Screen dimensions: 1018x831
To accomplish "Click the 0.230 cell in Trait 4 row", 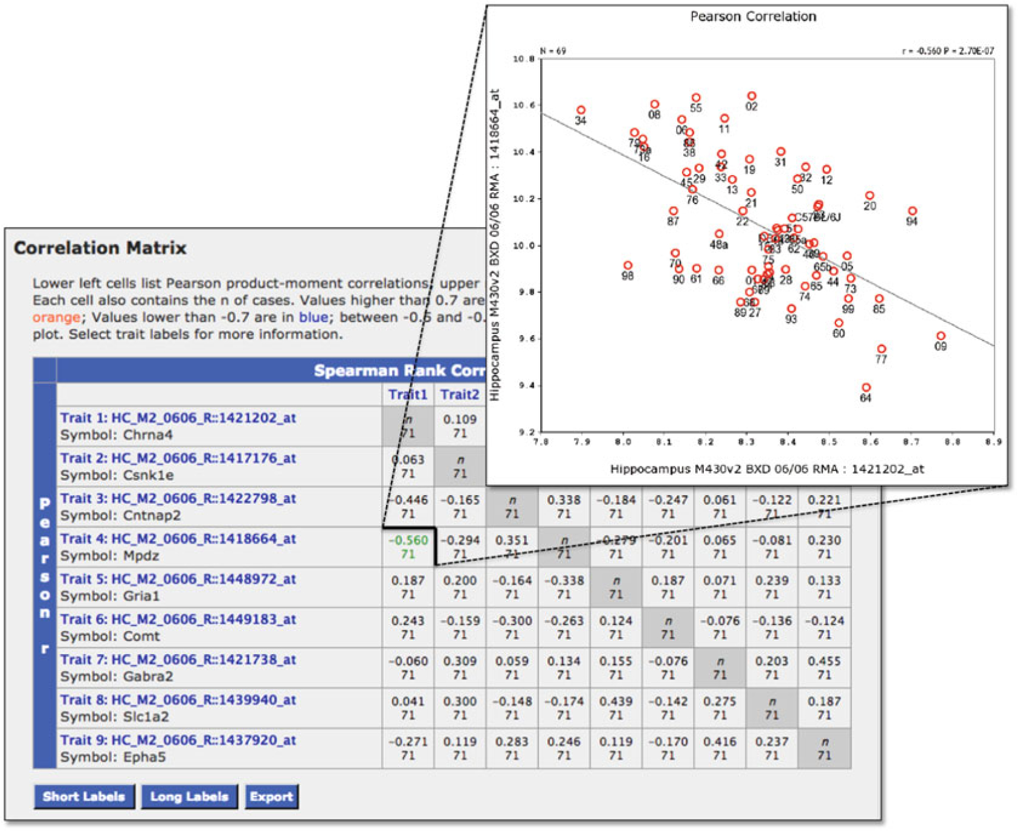I will (x=825, y=547).
